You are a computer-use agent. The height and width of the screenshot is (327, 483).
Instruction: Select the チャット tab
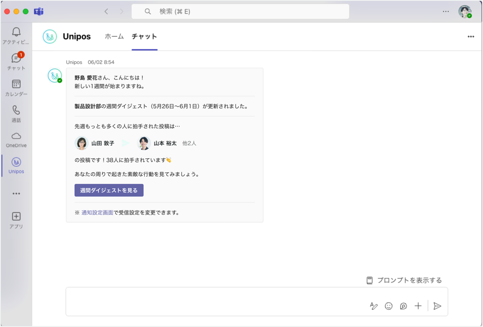pyautogui.click(x=144, y=36)
